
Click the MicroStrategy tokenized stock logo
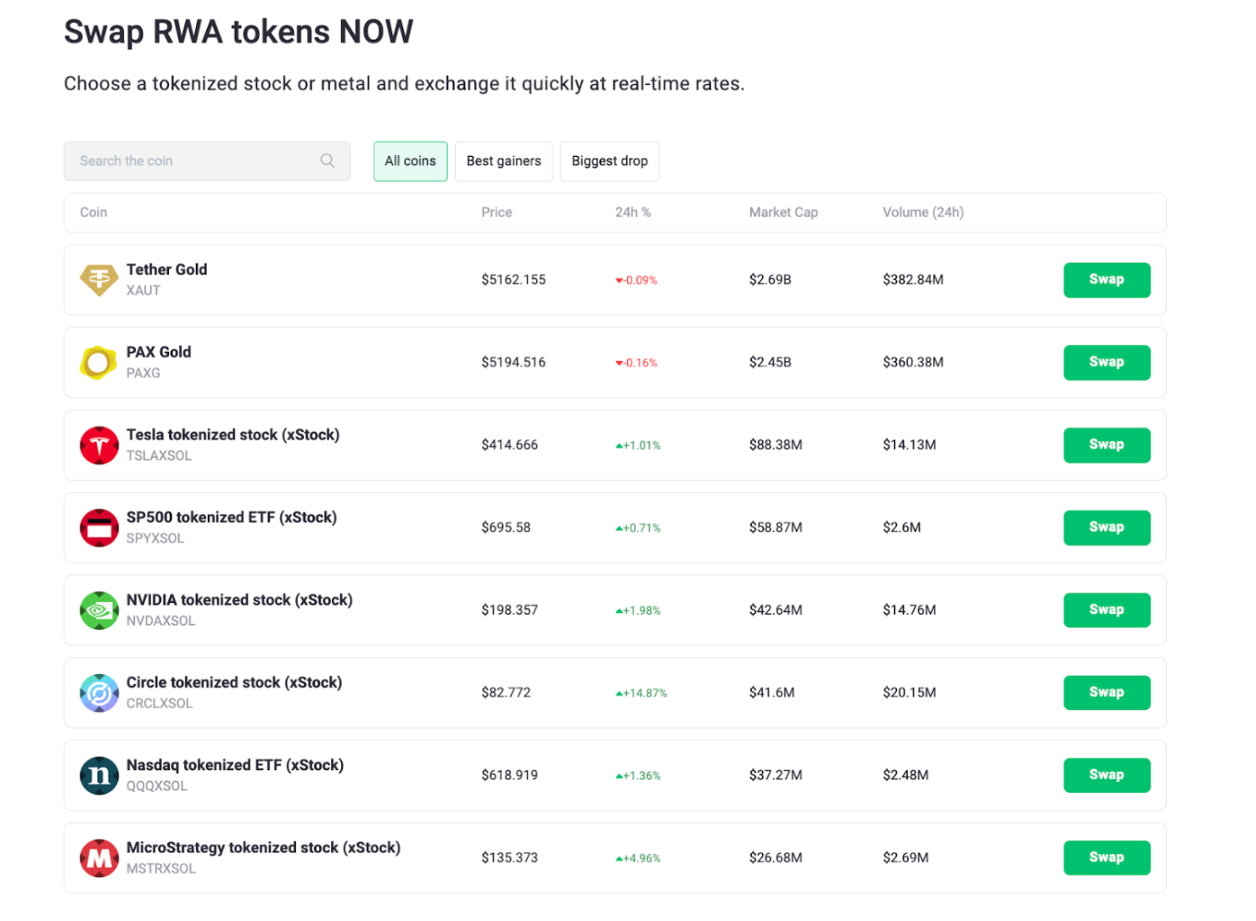(x=98, y=858)
